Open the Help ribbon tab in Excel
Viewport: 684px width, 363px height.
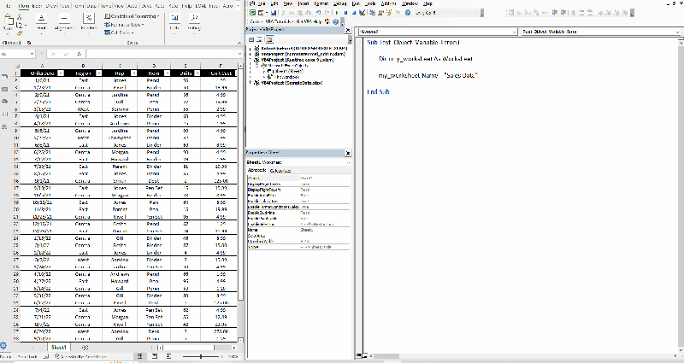click(x=186, y=6)
